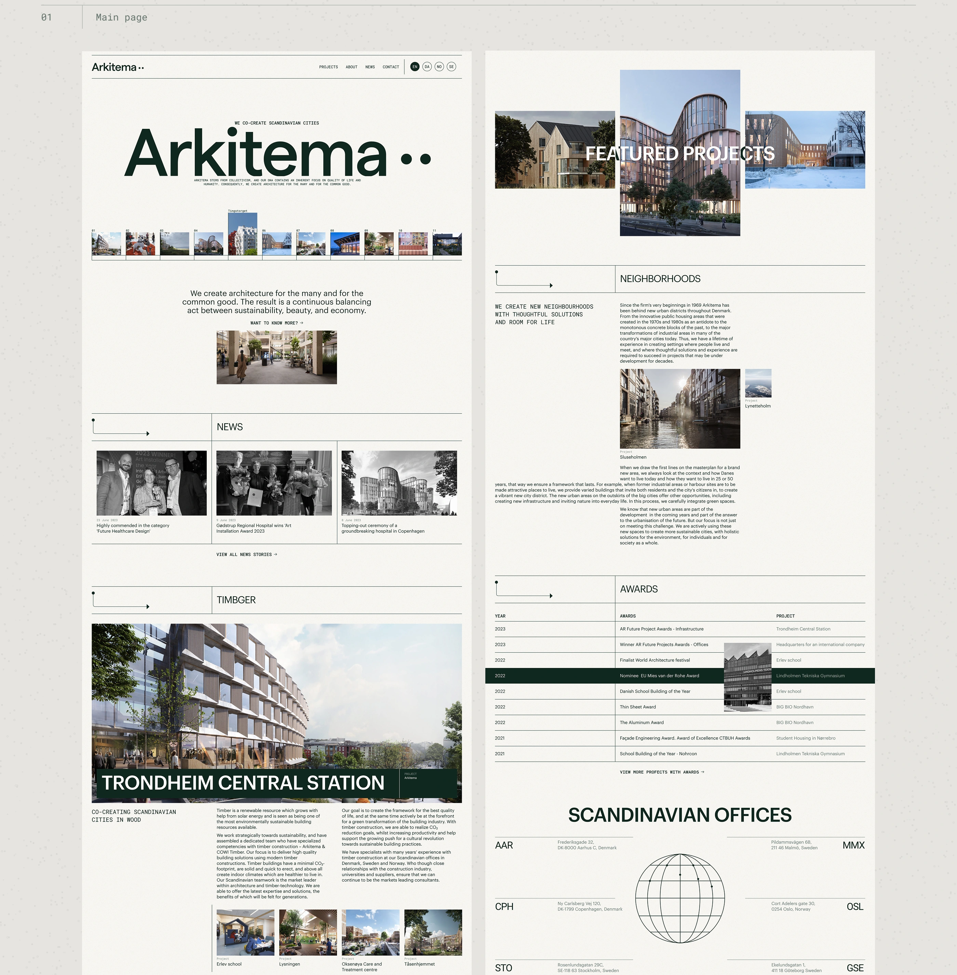The width and height of the screenshot is (957, 975).
Task: Open 'View more projects with awards' link
Action: pos(661,772)
